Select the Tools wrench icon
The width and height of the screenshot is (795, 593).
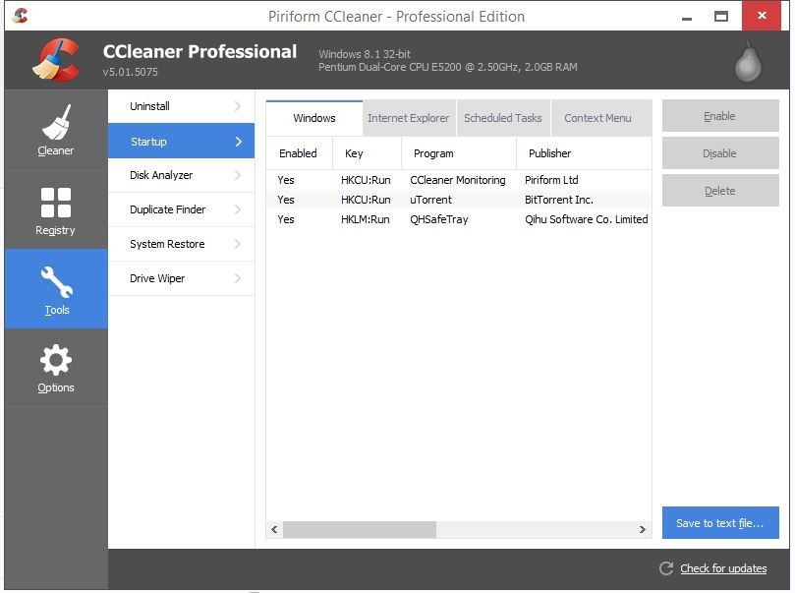(56, 288)
